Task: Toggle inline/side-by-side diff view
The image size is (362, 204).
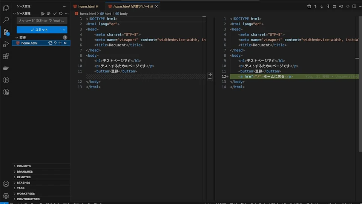Action: click(x=354, y=6)
